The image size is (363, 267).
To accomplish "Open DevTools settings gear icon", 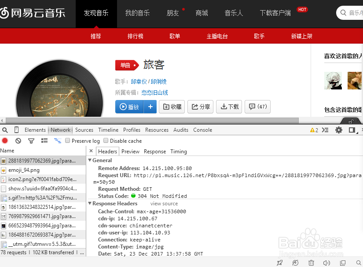I will pos(339,130).
